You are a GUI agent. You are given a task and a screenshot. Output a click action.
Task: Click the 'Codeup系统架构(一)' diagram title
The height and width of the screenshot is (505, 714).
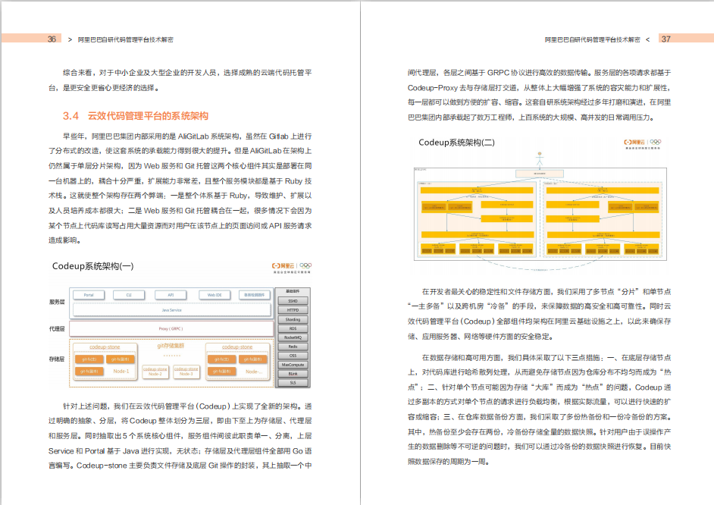pyautogui.click(x=93, y=266)
